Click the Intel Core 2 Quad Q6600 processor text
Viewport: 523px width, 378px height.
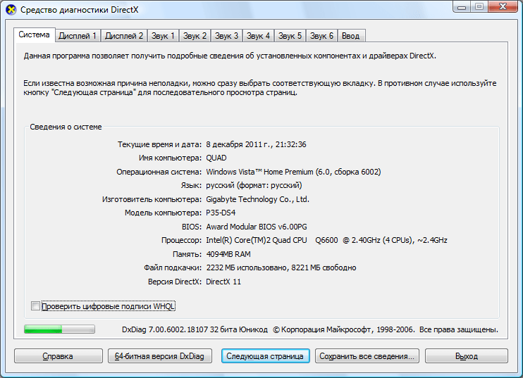(326, 240)
